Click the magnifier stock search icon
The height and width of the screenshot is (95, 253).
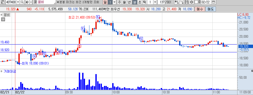pyautogui.click(x=22, y=2)
